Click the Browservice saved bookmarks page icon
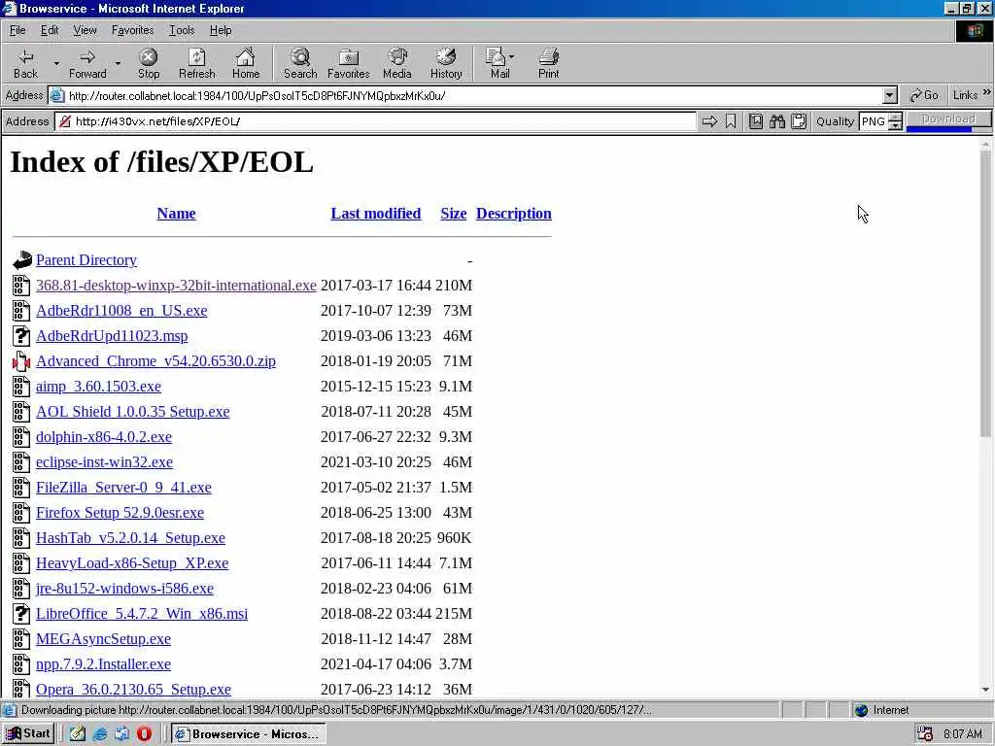The width and height of the screenshot is (995, 746). 755,121
